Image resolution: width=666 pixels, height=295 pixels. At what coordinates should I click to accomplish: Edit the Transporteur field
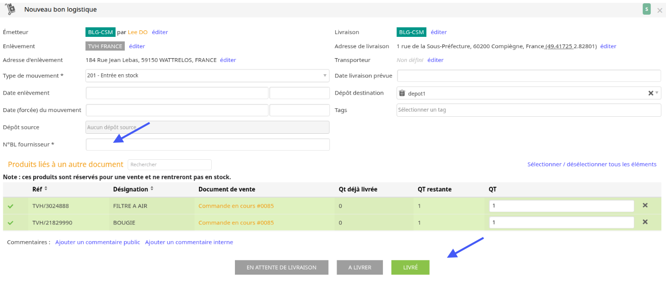[435, 60]
